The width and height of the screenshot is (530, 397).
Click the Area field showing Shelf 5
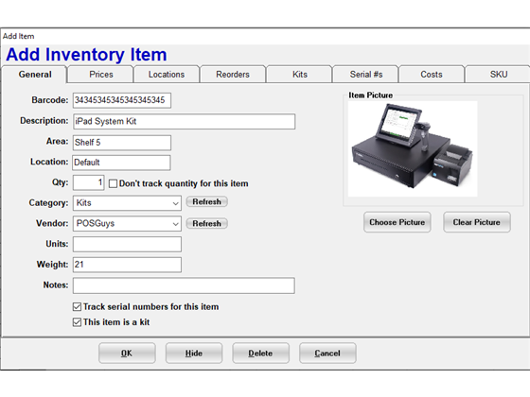point(122,143)
